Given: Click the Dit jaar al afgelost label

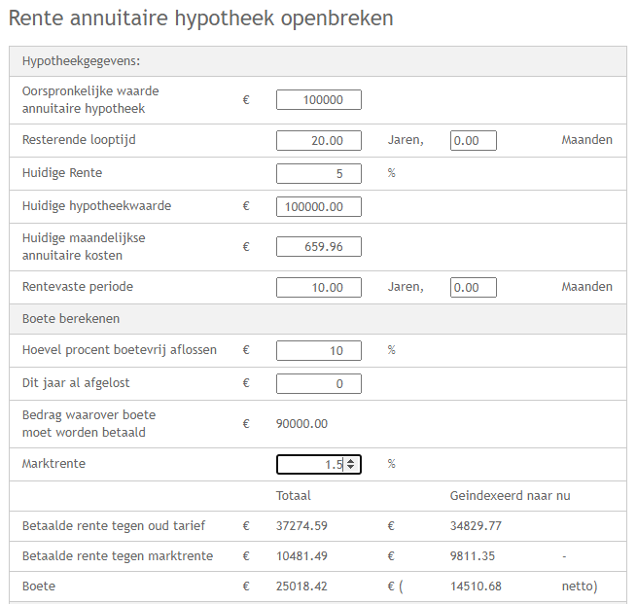Looking at the screenshot, I should (76, 383).
